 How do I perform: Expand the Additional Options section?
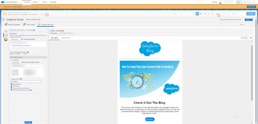pyautogui.click(x=28, y=57)
